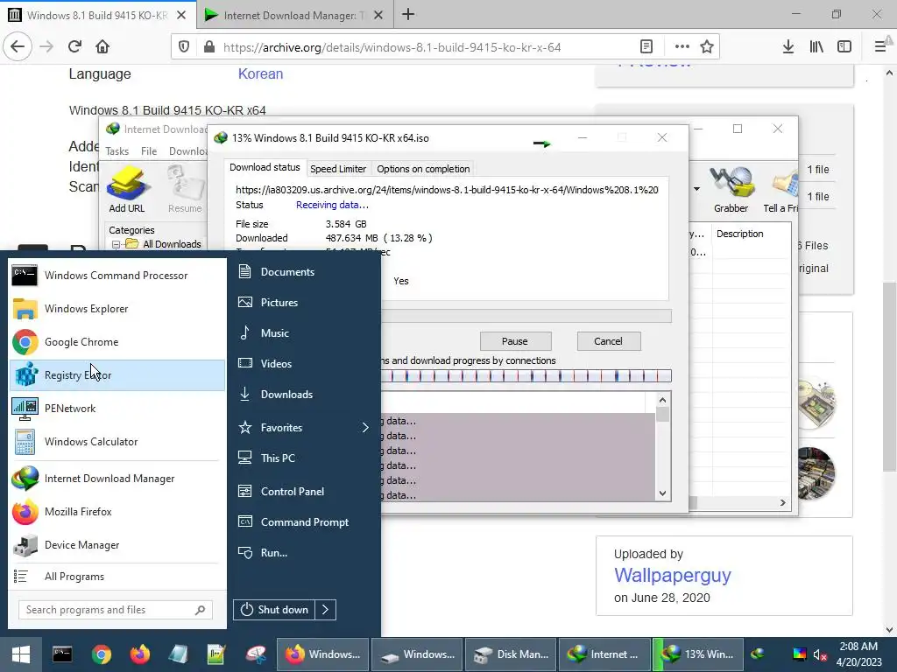897x672 pixels.
Task: Switch to Options on completion tab
Action: [x=423, y=169]
